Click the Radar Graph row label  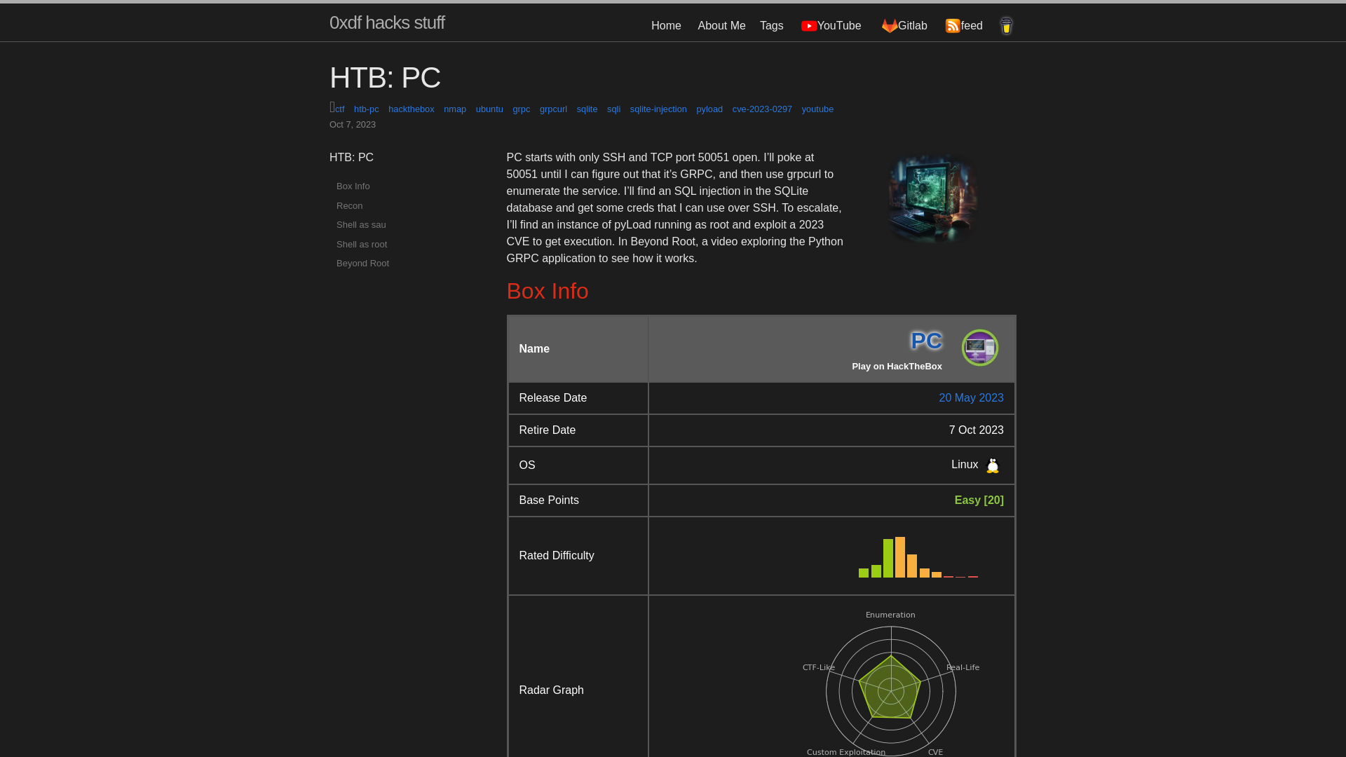(551, 690)
